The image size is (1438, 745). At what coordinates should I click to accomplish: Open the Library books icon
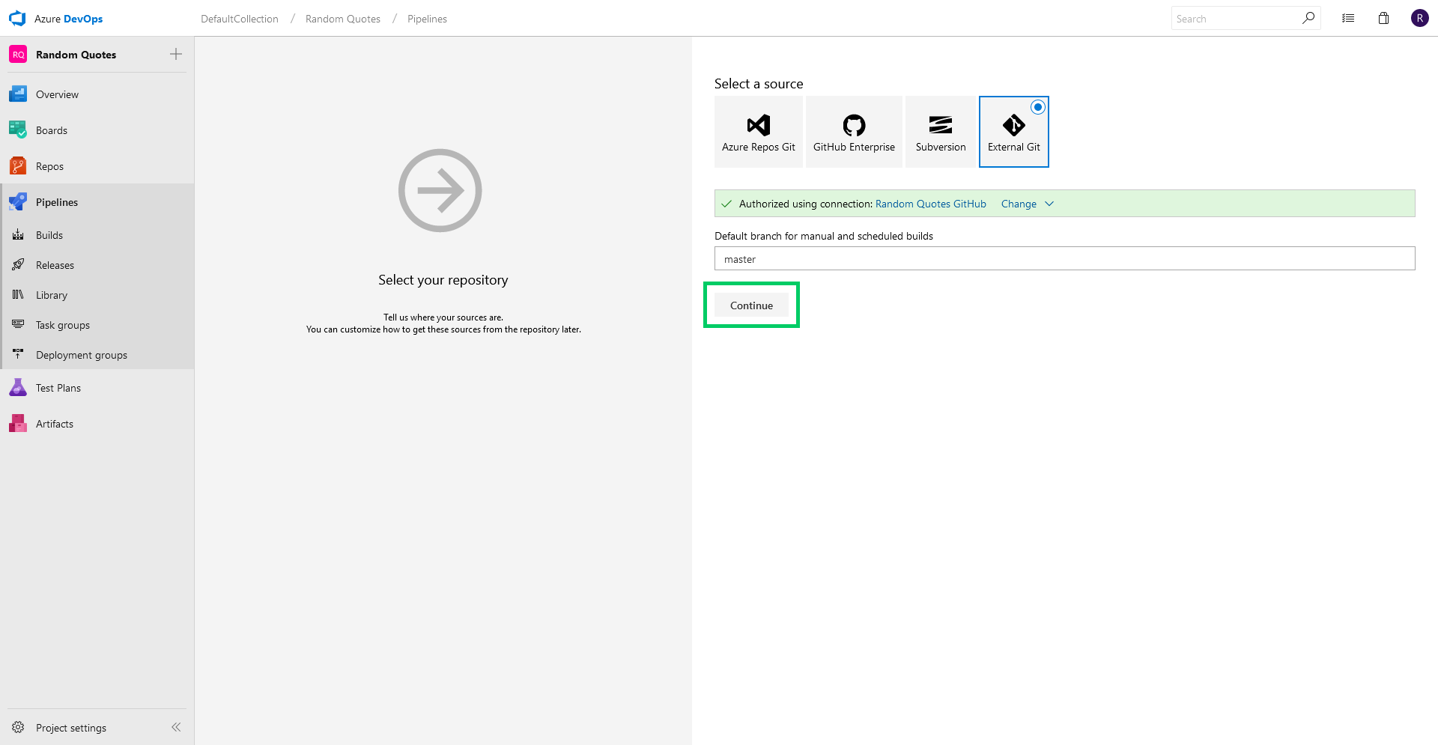(x=18, y=295)
